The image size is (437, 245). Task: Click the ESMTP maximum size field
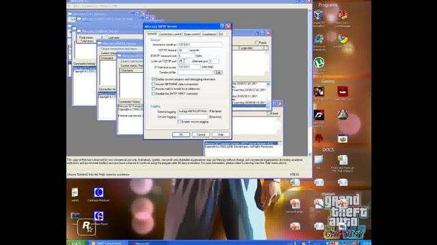[x=186, y=56]
